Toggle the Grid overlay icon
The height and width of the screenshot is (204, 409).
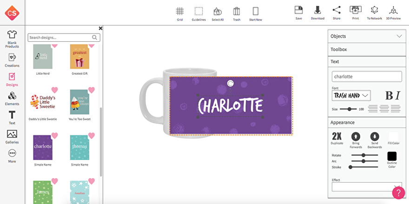180,12
